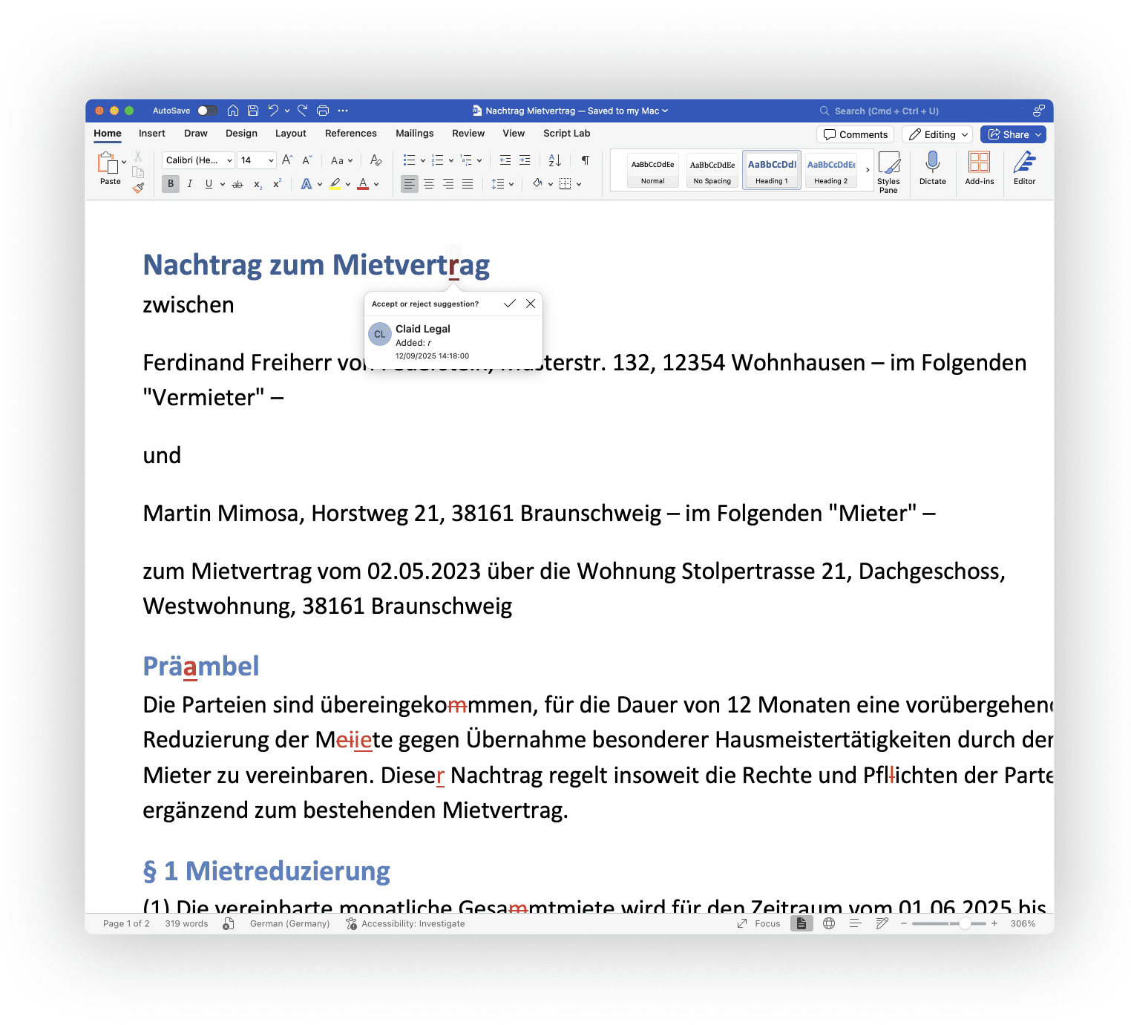The width and height of the screenshot is (1131, 1025).
Task: Apply italic formatting
Action: pyautogui.click(x=191, y=184)
